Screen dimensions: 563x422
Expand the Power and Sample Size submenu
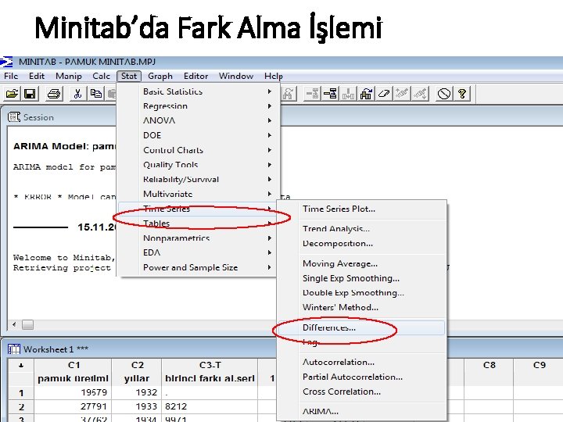coord(199,267)
